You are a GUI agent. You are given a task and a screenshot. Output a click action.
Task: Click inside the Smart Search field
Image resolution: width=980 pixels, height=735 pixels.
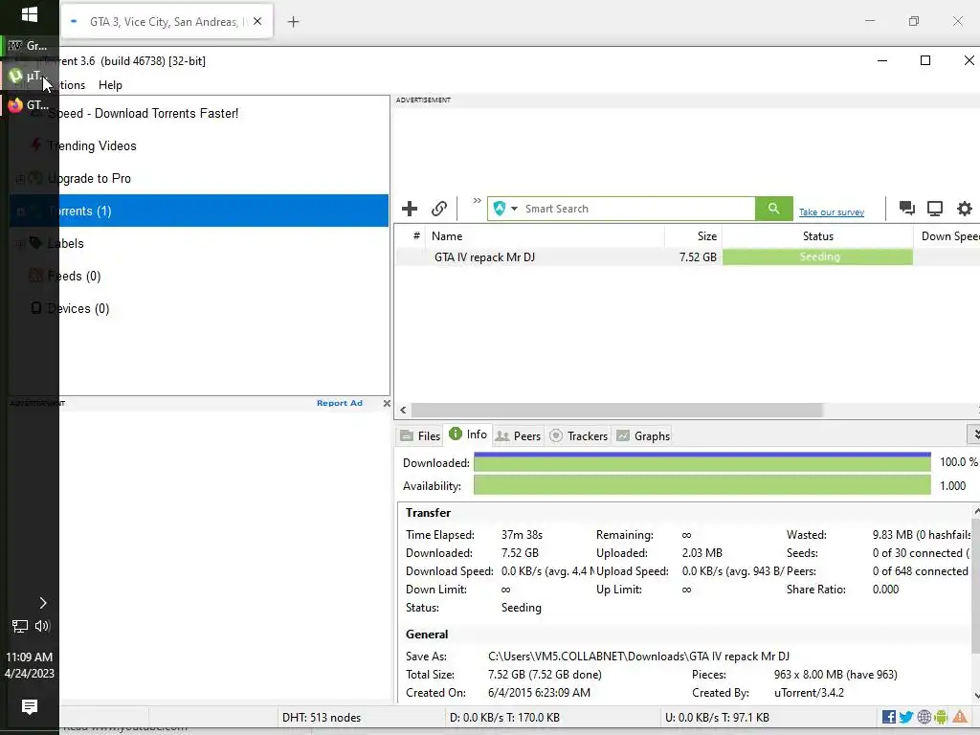637,209
